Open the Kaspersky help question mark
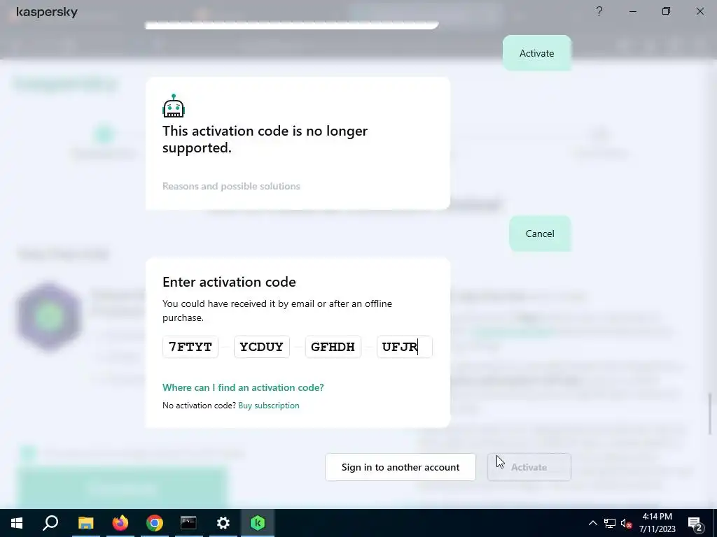 click(x=599, y=11)
